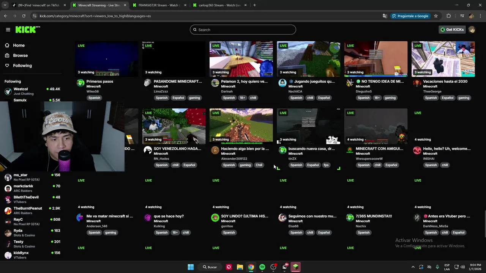The image size is (486, 273).
Task: Click the fps tag under tinZX stream
Action: pyautogui.click(x=326, y=165)
